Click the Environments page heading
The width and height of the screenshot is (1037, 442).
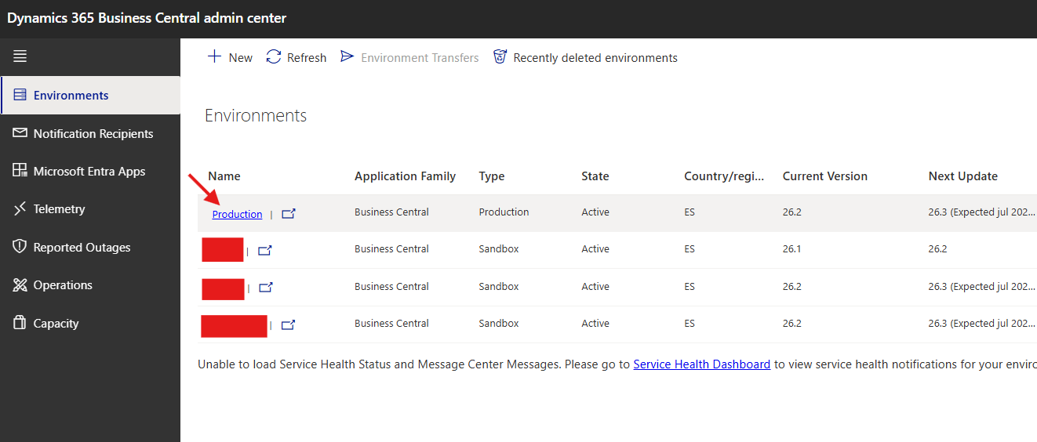[x=256, y=115]
